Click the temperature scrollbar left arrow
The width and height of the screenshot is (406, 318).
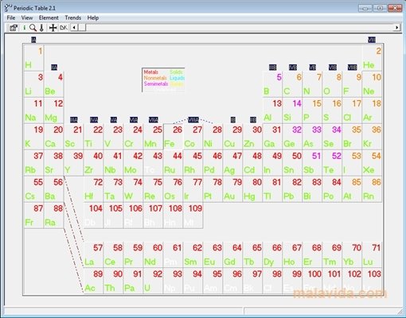coord(74,28)
